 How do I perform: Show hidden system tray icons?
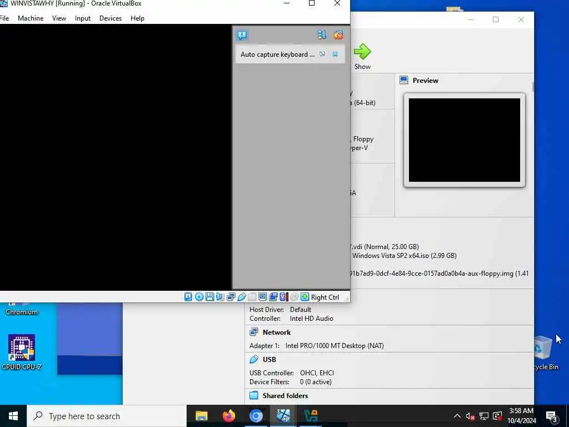click(457, 416)
